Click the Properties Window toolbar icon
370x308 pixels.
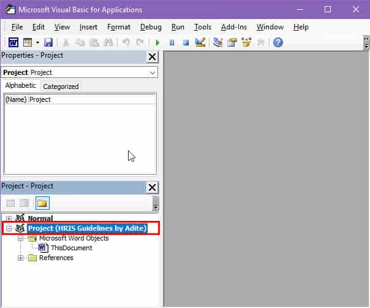tap(232, 42)
